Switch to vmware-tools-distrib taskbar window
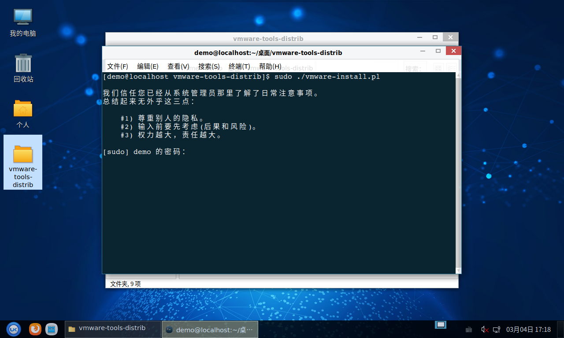The width and height of the screenshot is (564, 338). [x=112, y=328]
